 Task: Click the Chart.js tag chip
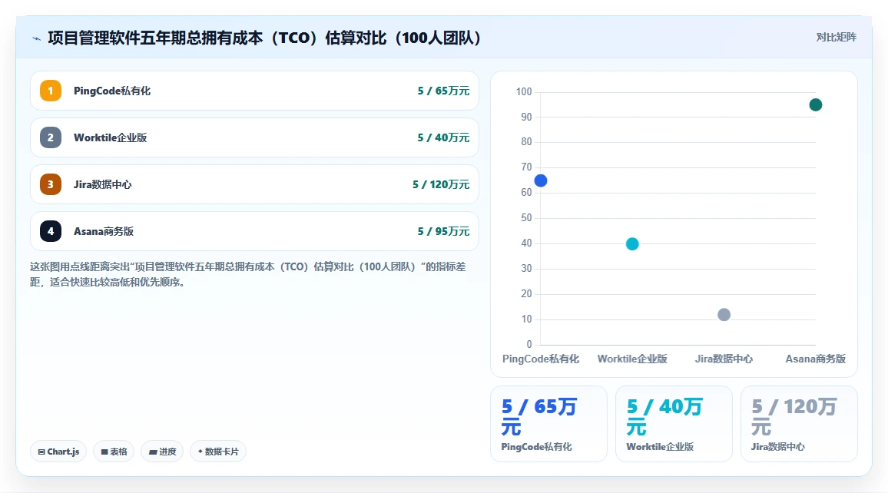pos(58,452)
